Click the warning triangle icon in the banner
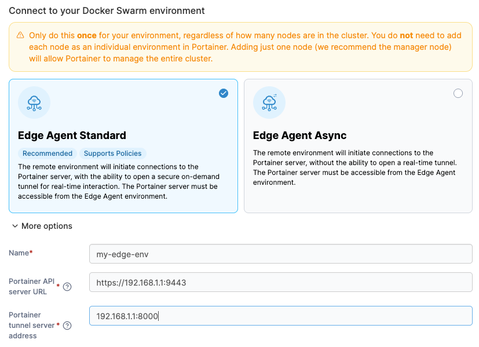 pos(20,35)
